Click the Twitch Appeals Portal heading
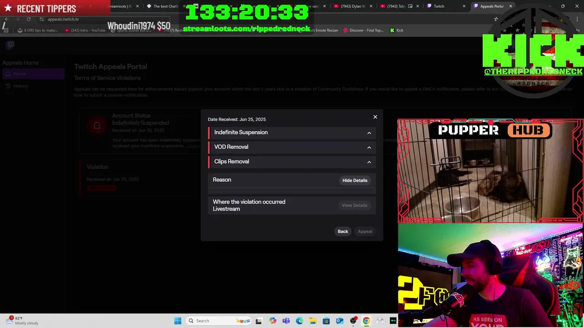 coord(110,67)
